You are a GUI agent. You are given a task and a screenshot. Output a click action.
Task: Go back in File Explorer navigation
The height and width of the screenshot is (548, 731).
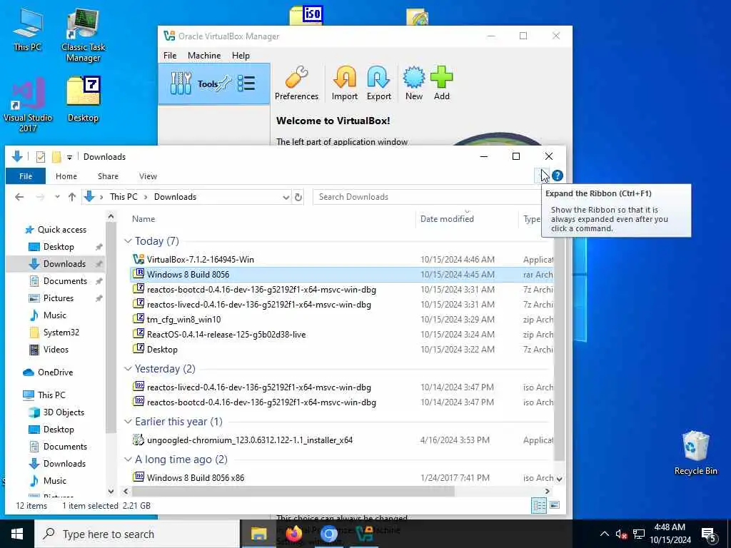[19, 197]
